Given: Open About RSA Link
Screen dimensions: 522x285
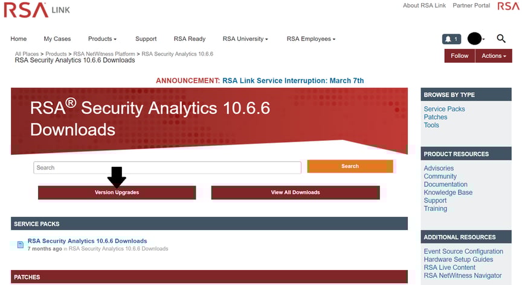Looking at the screenshot, I should (424, 5).
